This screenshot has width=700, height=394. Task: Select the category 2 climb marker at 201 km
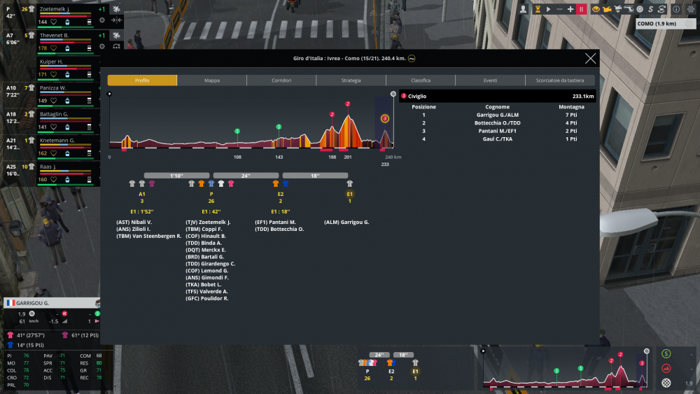click(x=348, y=104)
